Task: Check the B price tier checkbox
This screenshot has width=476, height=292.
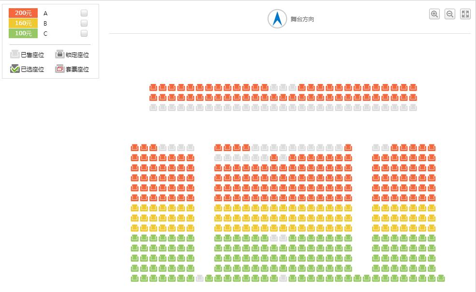Action: tap(84, 23)
